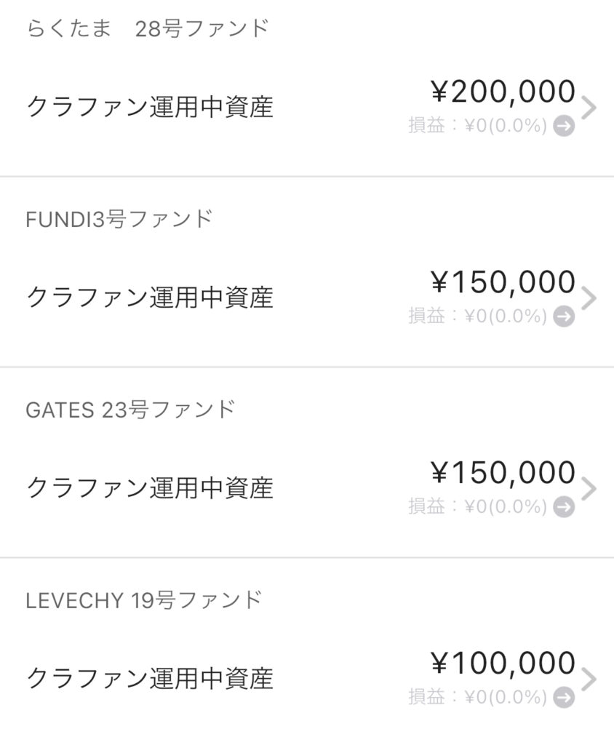614x745 pixels.
Task: Select クラファン運用中資産 under らくたま 28号ファンド
Action: [x=150, y=108]
